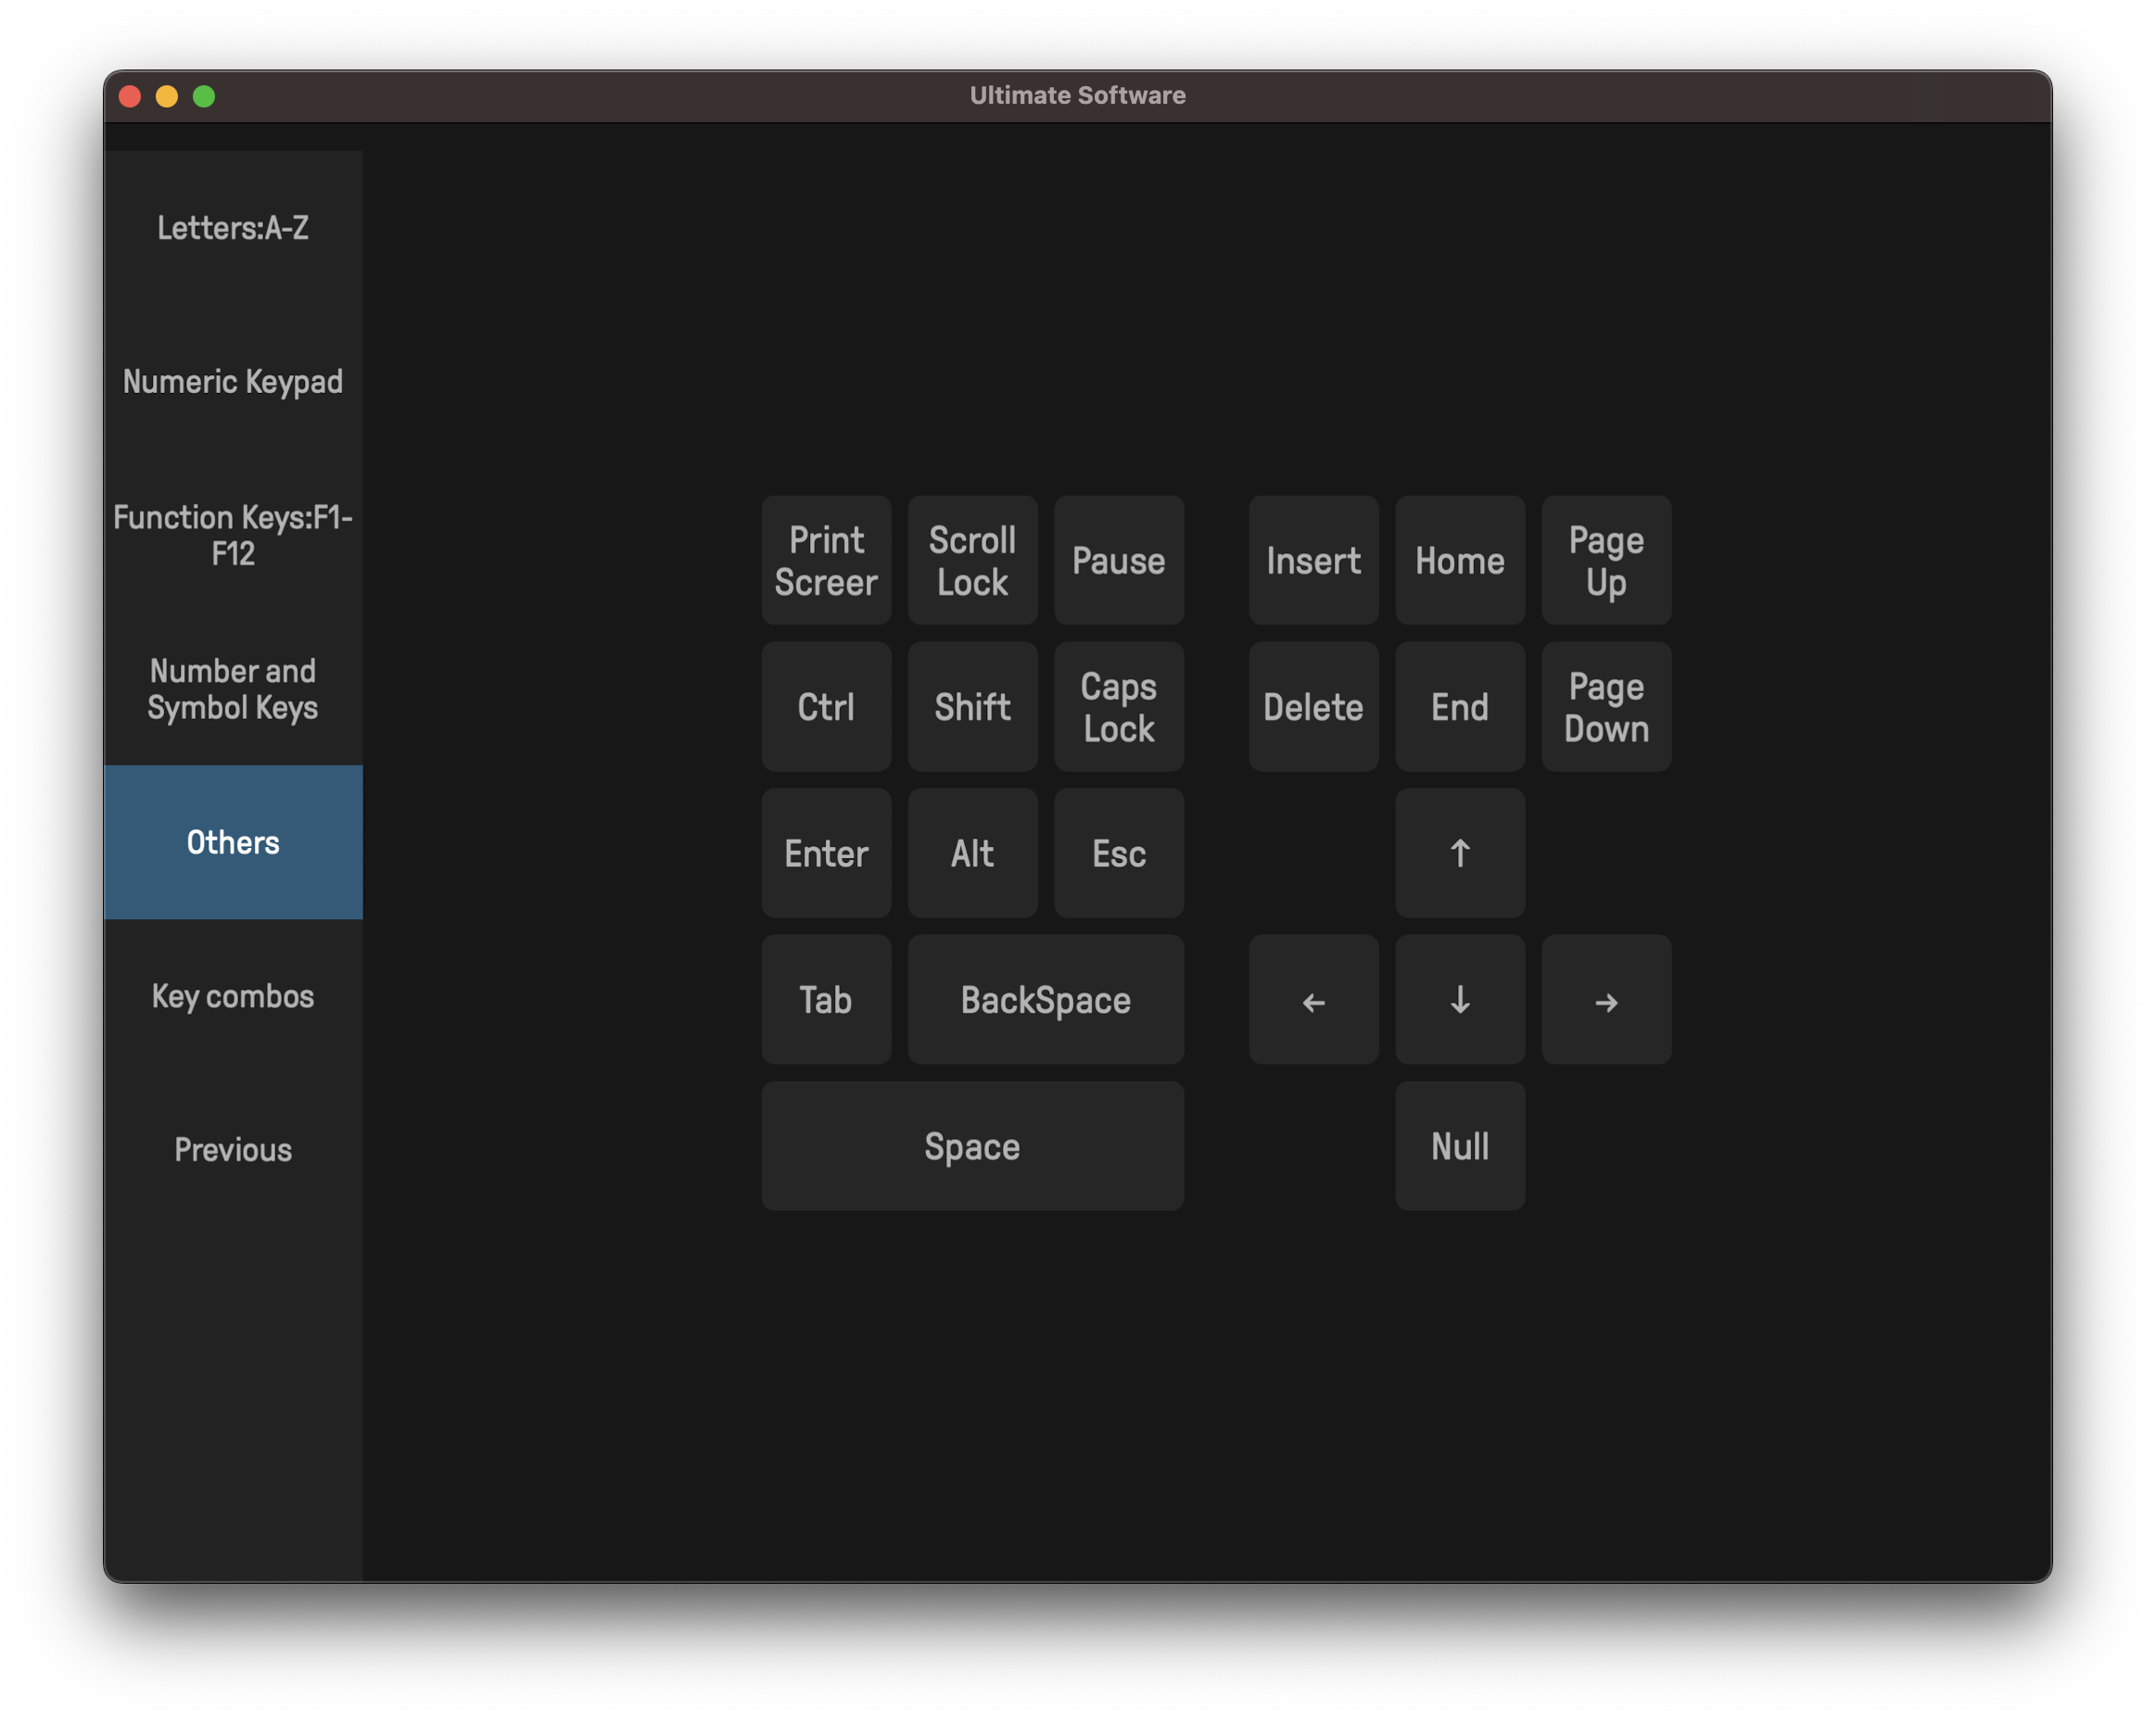The width and height of the screenshot is (2156, 1720).
Task: Select the Esc key button
Action: pyautogui.click(x=1118, y=854)
